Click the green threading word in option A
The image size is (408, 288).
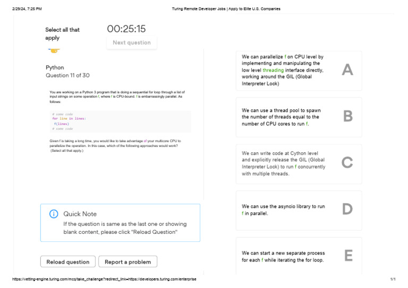pos(273,70)
